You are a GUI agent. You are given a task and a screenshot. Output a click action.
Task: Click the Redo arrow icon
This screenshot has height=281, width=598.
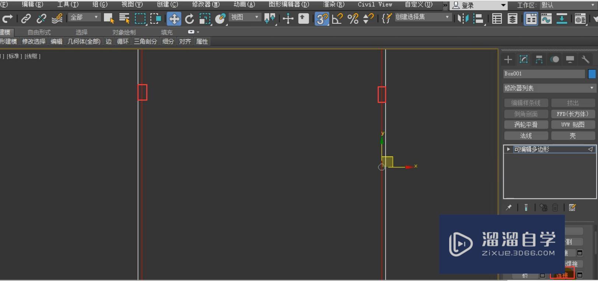8,18
